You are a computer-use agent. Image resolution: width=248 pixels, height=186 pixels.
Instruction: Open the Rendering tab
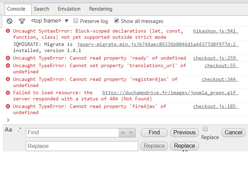(100, 9)
